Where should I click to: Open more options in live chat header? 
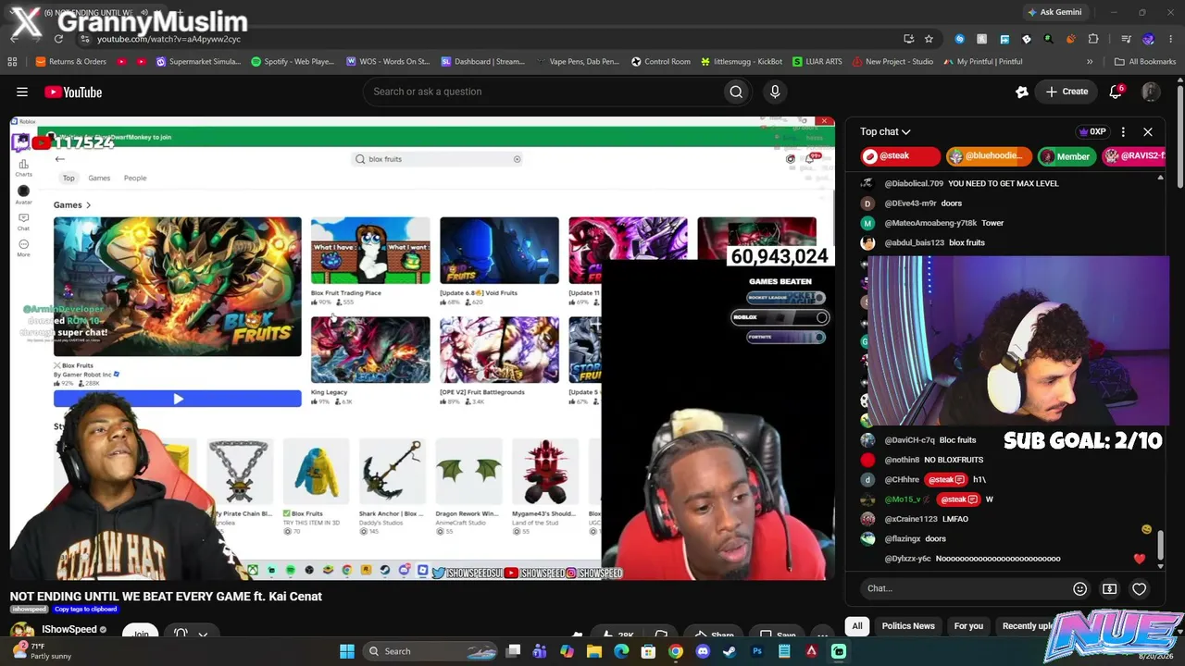pos(1123,132)
